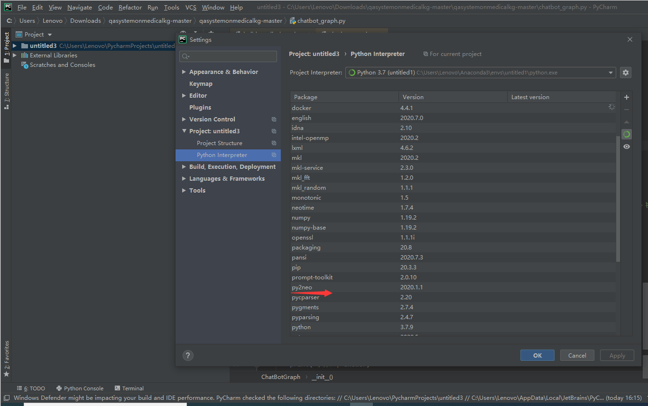Open the Run menu

pyautogui.click(x=153, y=8)
